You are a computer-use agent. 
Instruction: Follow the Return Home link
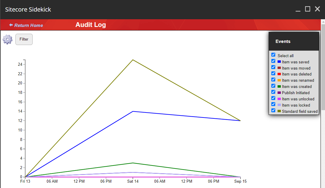pyautogui.click(x=28, y=25)
